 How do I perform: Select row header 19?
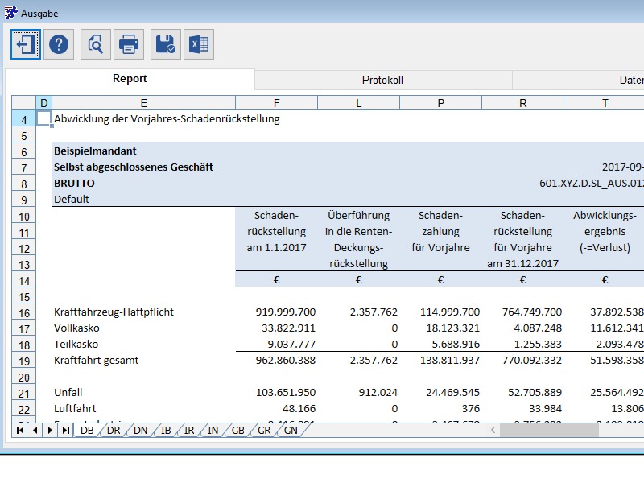coord(24,361)
